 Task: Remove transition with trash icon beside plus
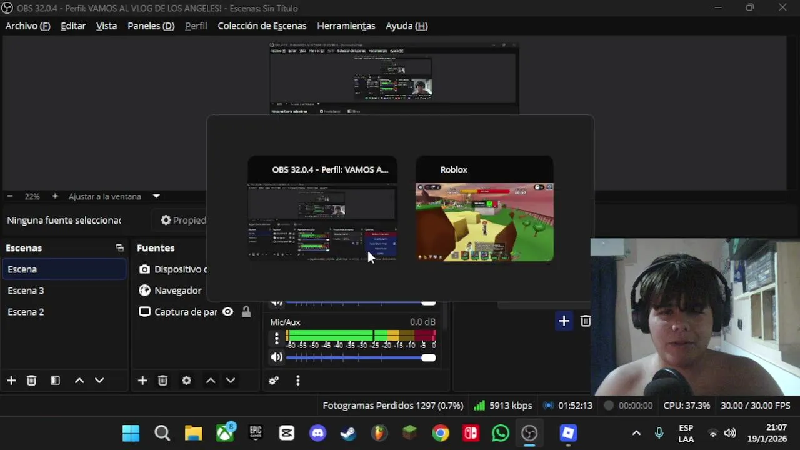pyautogui.click(x=585, y=321)
